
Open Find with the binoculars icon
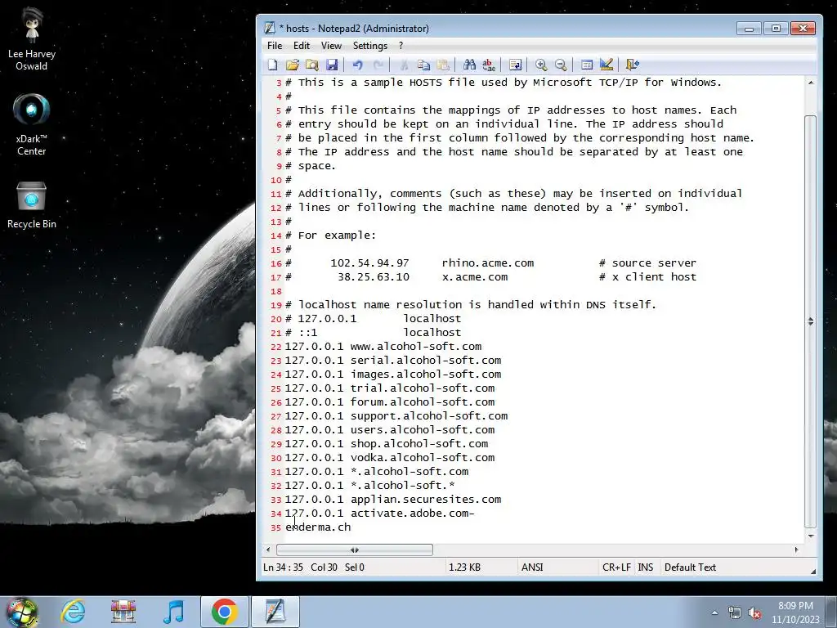click(x=469, y=65)
